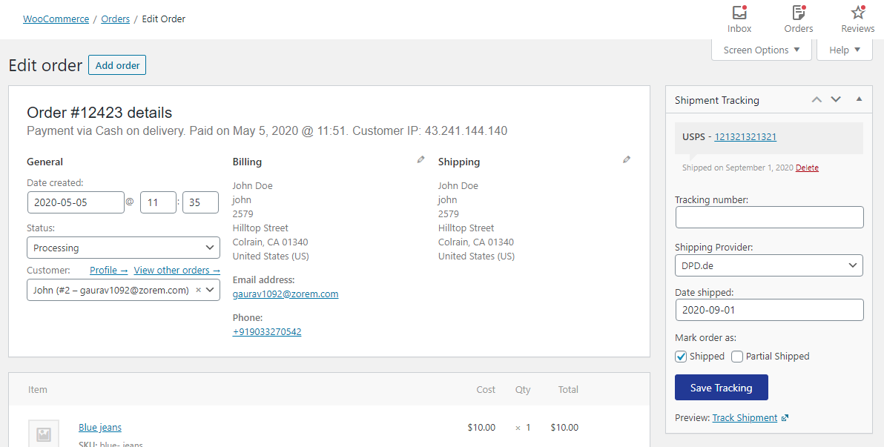Expand the Screen Options tab
Screen dimensions: 884x447
coord(762,50)
